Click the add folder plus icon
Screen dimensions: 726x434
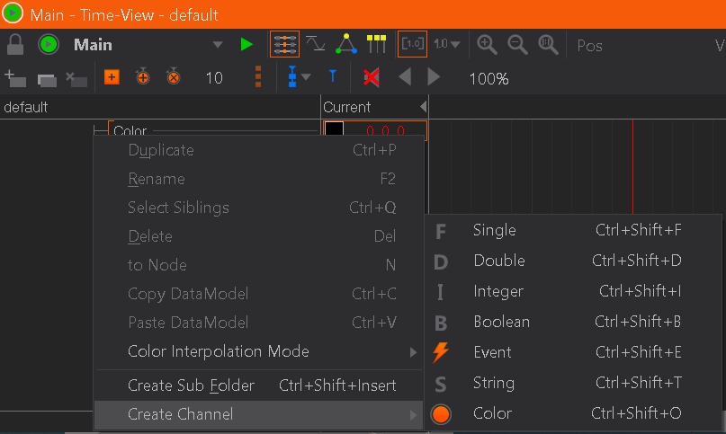[15, 78]
